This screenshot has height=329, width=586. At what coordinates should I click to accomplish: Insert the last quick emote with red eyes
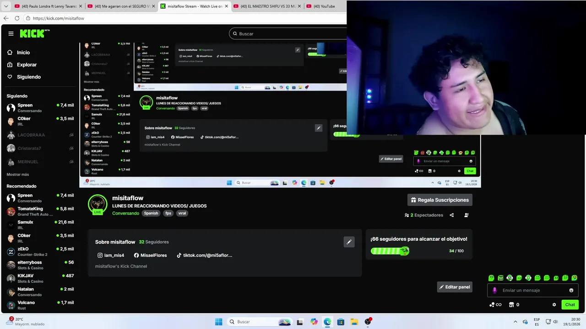575,278
